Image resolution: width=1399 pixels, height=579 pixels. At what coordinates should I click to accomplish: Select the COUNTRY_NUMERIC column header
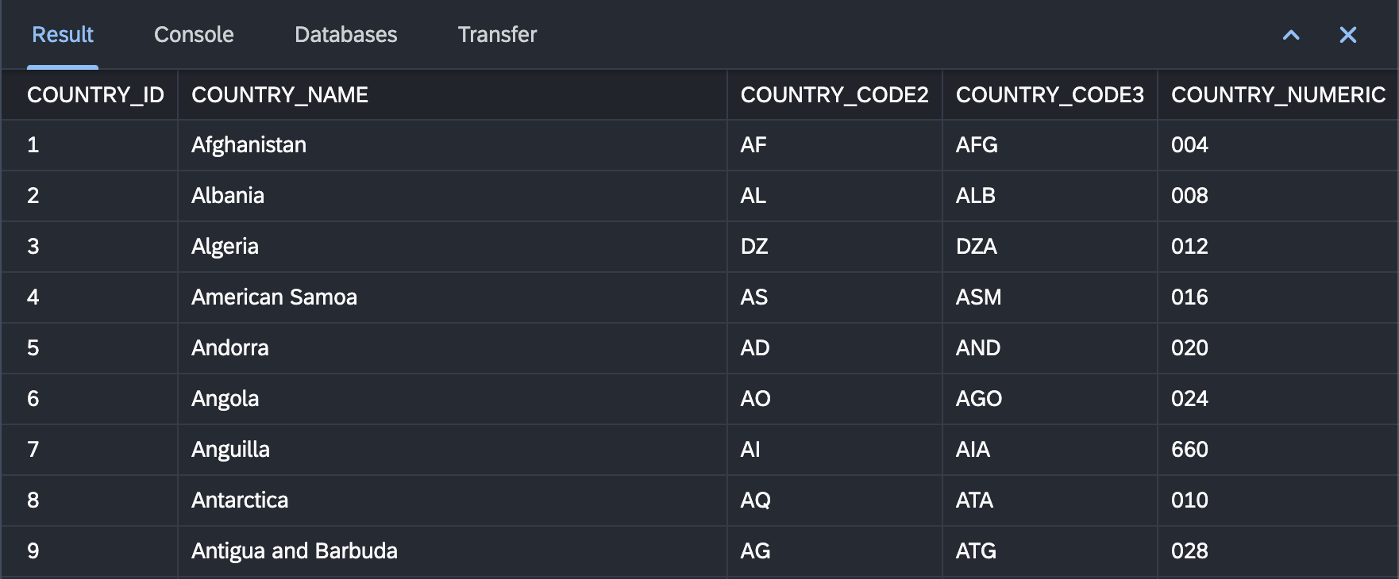point(1278,95)
